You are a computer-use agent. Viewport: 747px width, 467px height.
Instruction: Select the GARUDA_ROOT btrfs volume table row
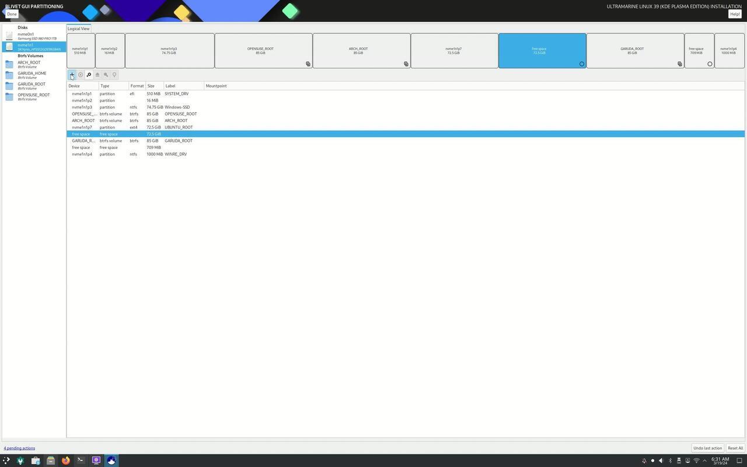pos(406,141)
